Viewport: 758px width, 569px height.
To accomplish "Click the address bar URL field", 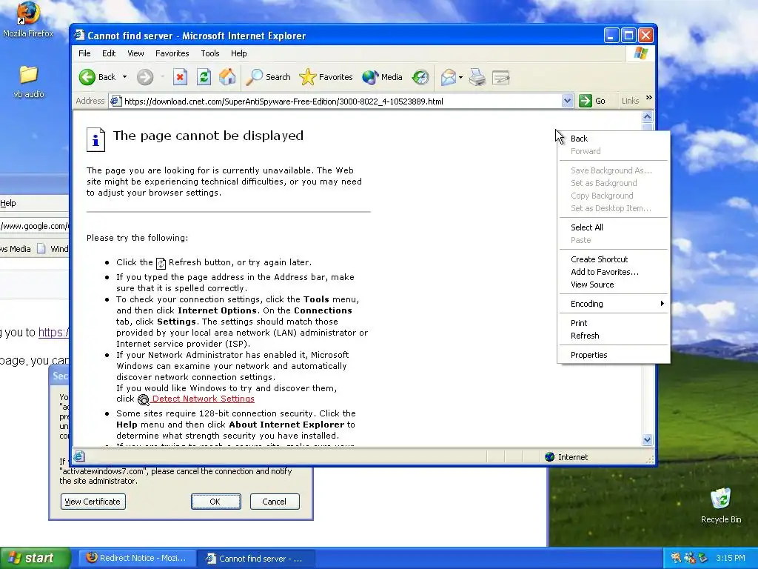I will pyautogui.click(x=341, y=101).
